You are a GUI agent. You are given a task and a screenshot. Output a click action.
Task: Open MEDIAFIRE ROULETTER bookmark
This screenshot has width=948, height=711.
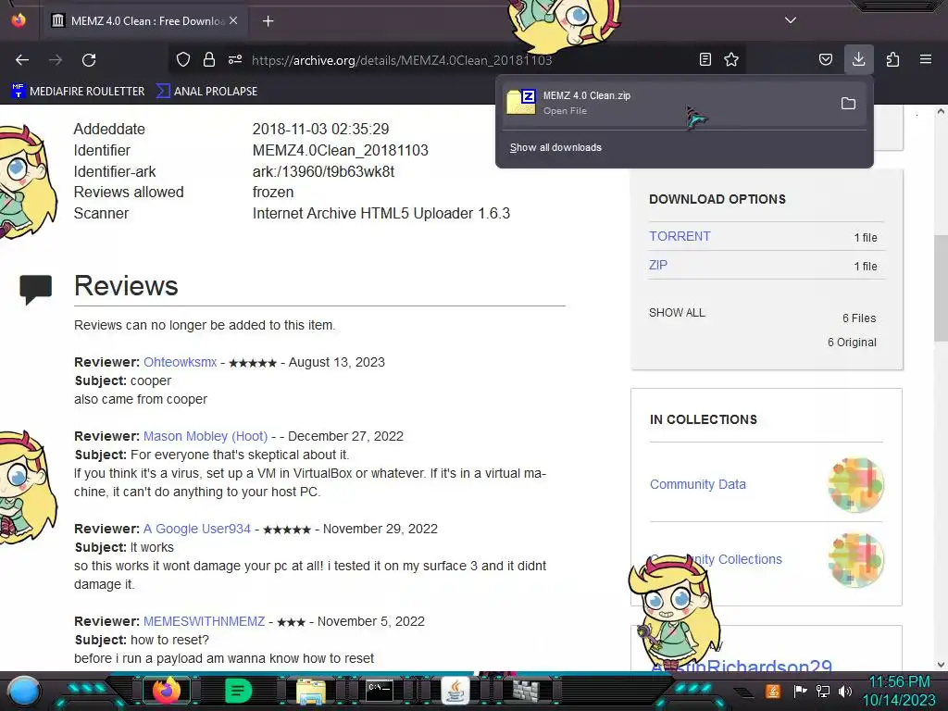pos(78,92)
